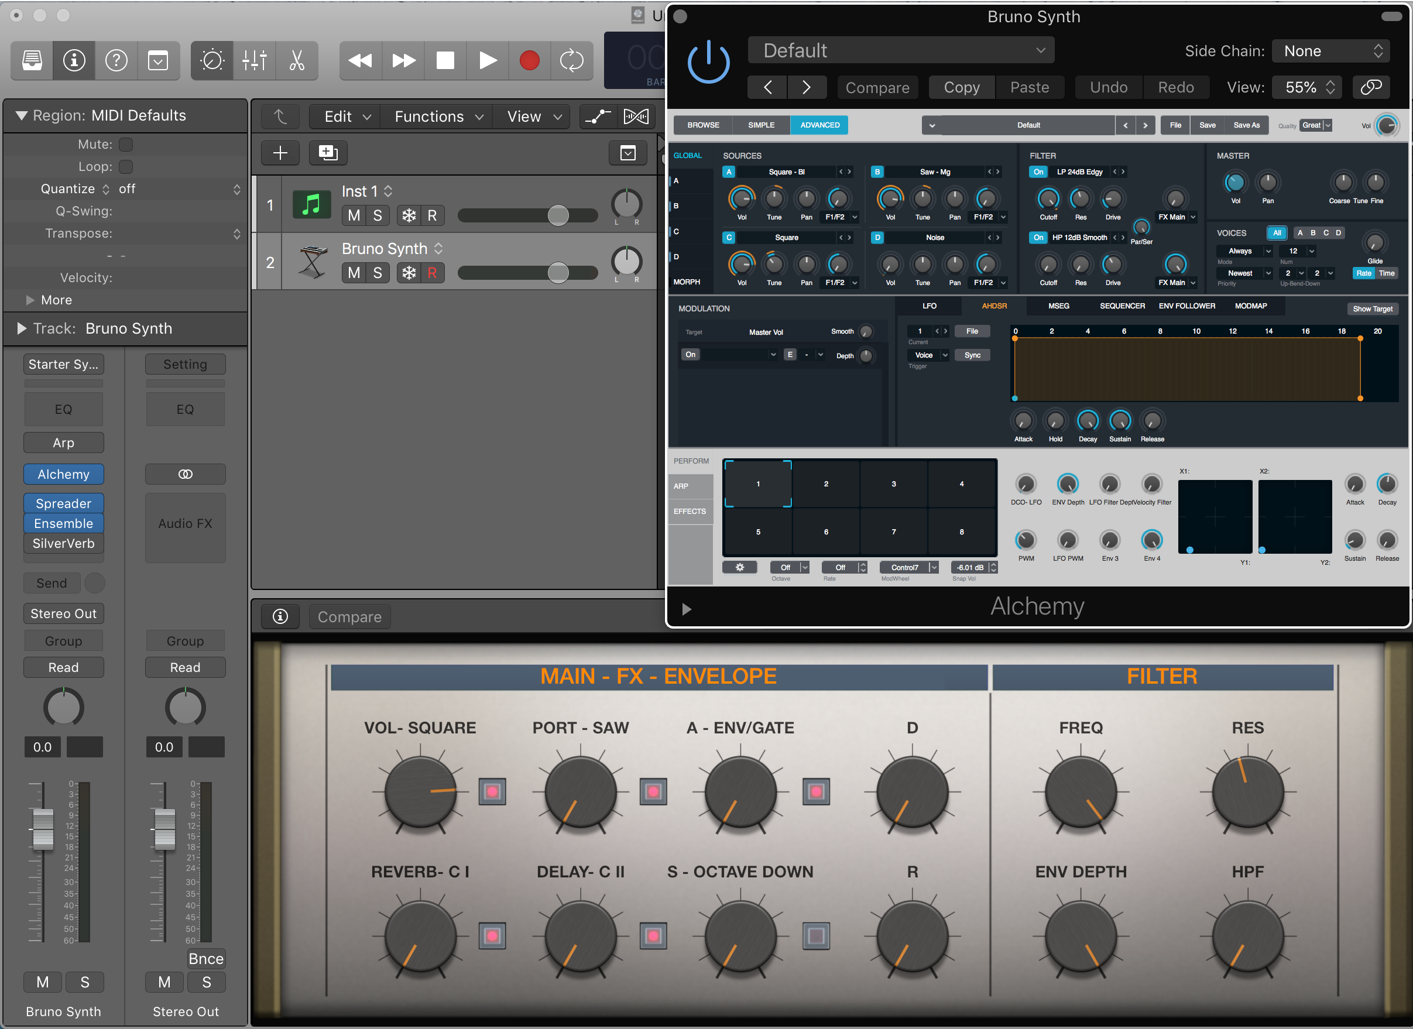Image resolution: width=1413 pixels, height=1029 pixels.
Task: Click the duplicate track icon
Action: coord(328,153)
